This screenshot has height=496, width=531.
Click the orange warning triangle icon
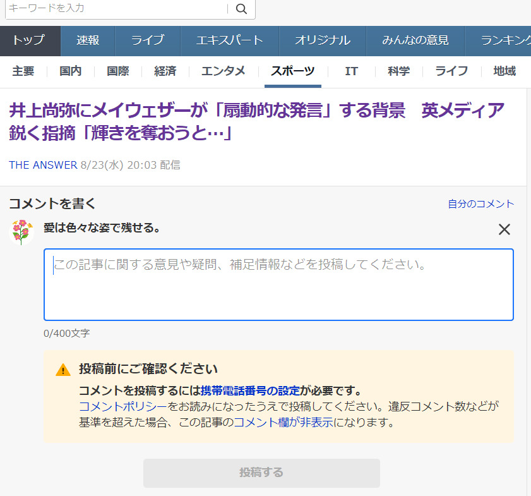(63, 370)
